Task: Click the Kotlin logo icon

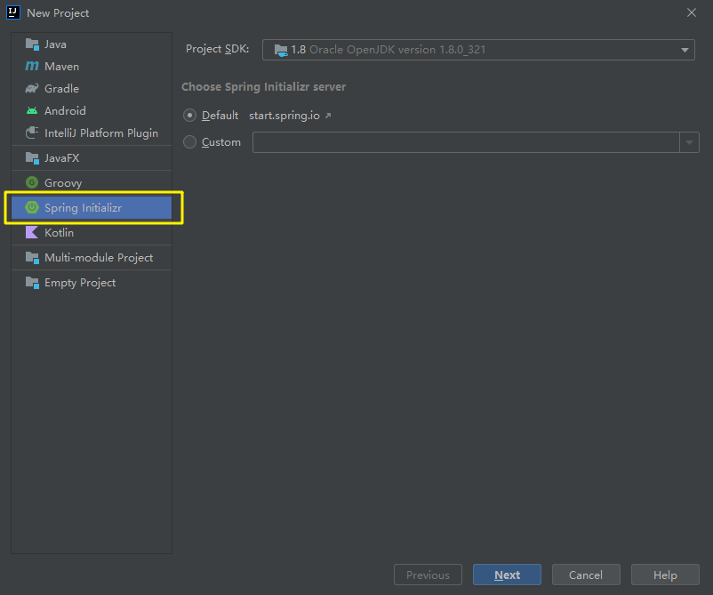Action: (32, 232)
